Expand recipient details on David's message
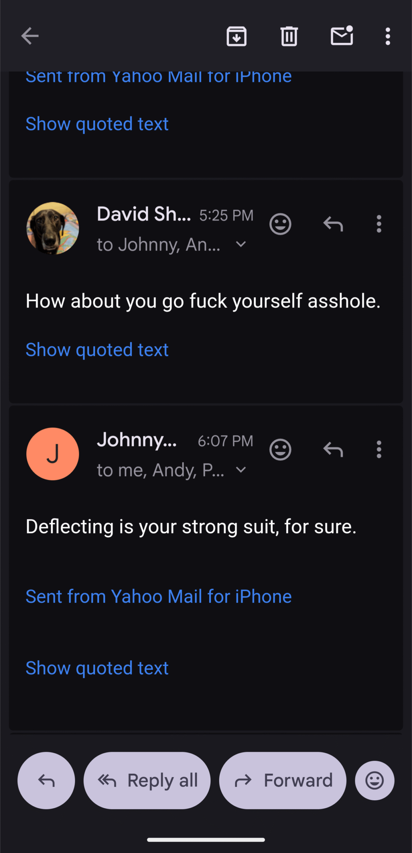Viewport: 412px width, 853px height. pyautogui.click(x=241, y=245)
